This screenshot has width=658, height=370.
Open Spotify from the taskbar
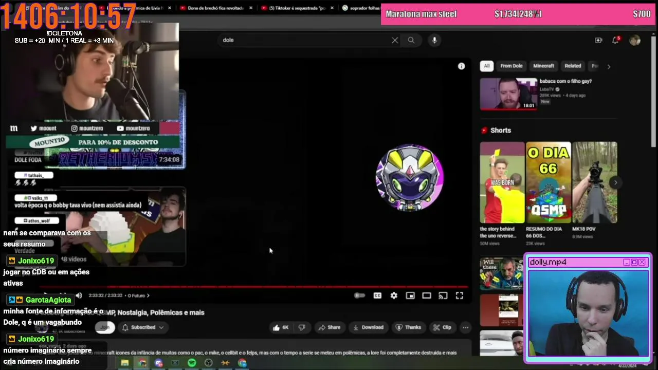click(x=192, y=363)
